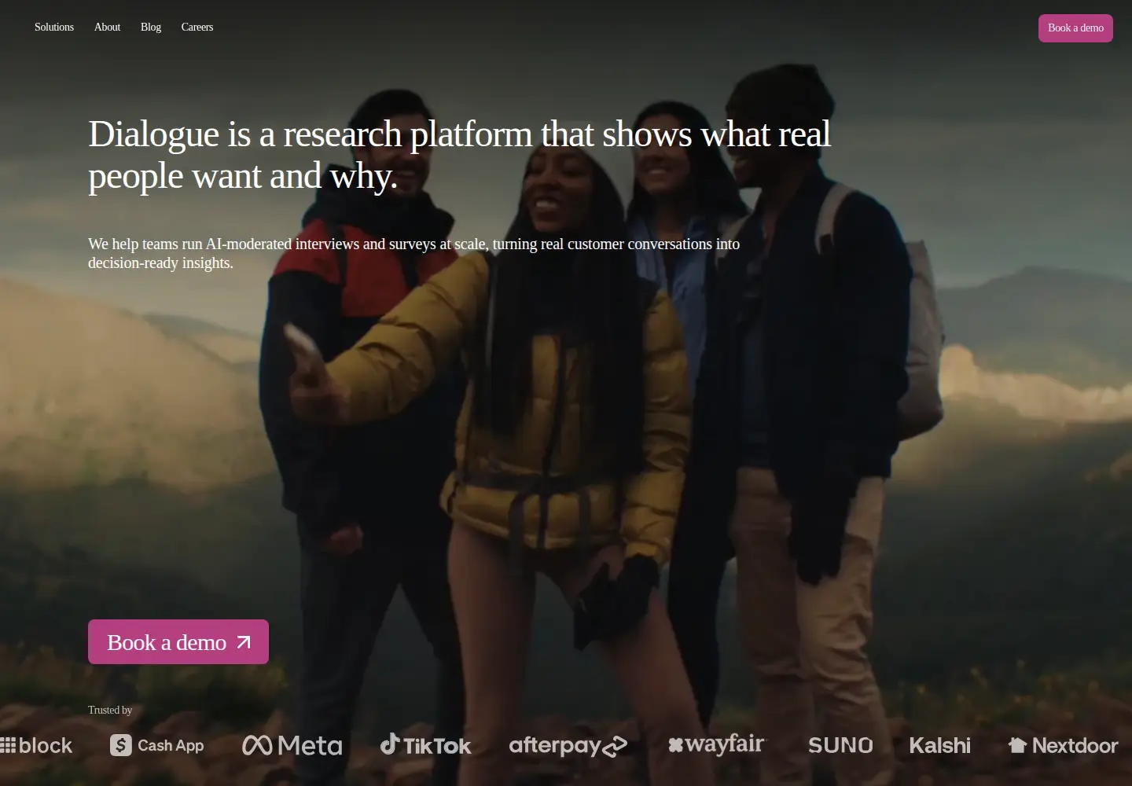The image size is (1132, 786).
Task: Open the Blog link in navigation
Action: pos(151,28)
